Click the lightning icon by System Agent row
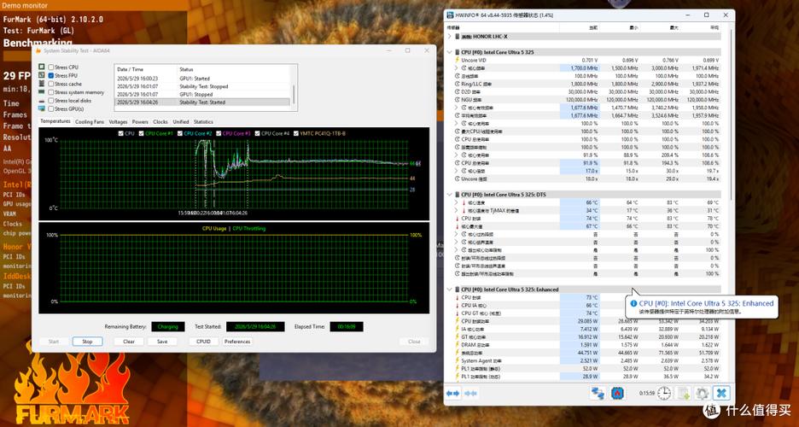The image size is (799, 427). tap(457, 360)
